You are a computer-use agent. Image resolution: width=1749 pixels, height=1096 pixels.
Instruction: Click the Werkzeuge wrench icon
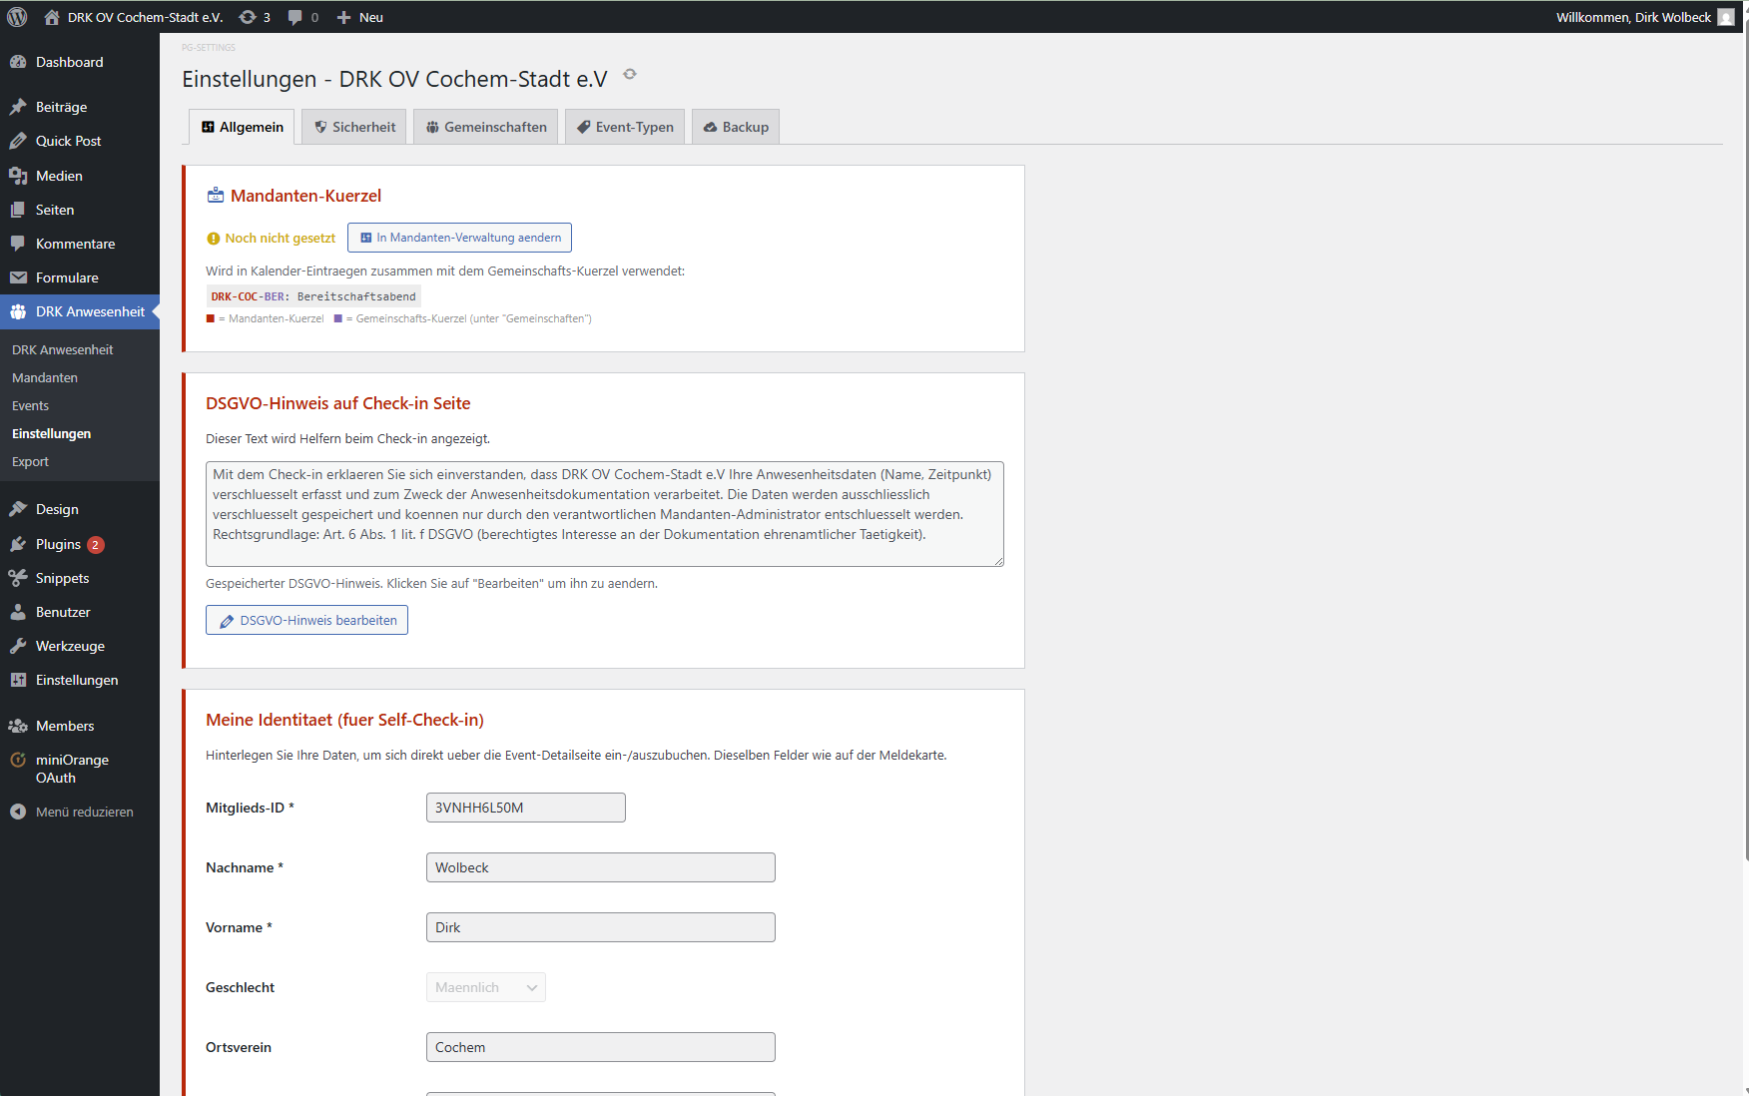pos(18,646)
